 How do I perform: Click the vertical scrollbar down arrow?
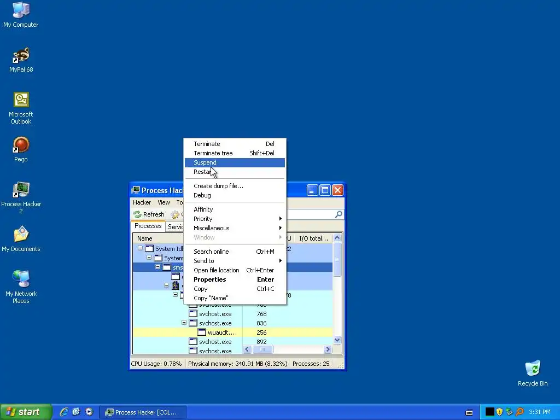click(337, 340)
